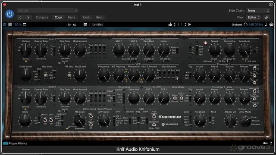Click the PB-Scale knob
The width and height of the screenshot is (276, 155).
pyautogui.click(x=79, y=121)
